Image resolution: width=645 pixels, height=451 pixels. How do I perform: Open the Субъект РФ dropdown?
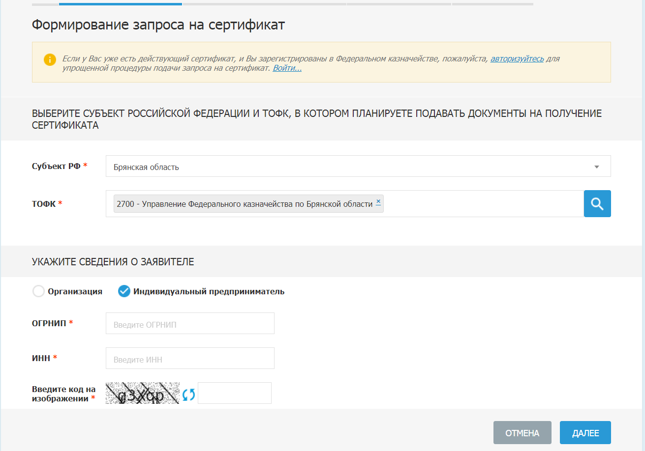point(358,166)
